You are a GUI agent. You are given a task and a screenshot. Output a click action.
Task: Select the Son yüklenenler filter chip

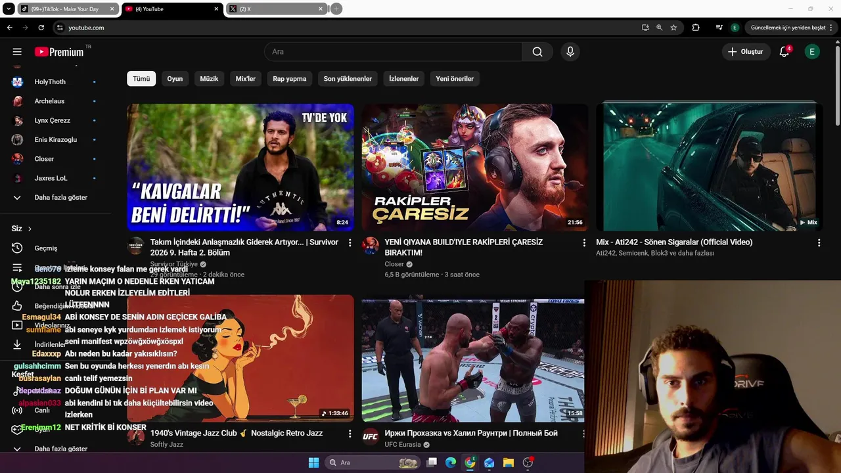(348, 79)
